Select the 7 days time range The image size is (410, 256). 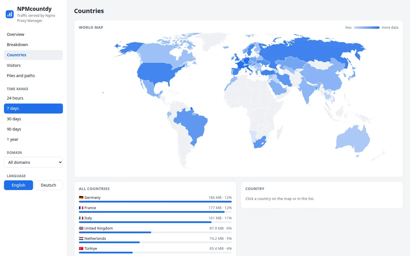(33, 108)
